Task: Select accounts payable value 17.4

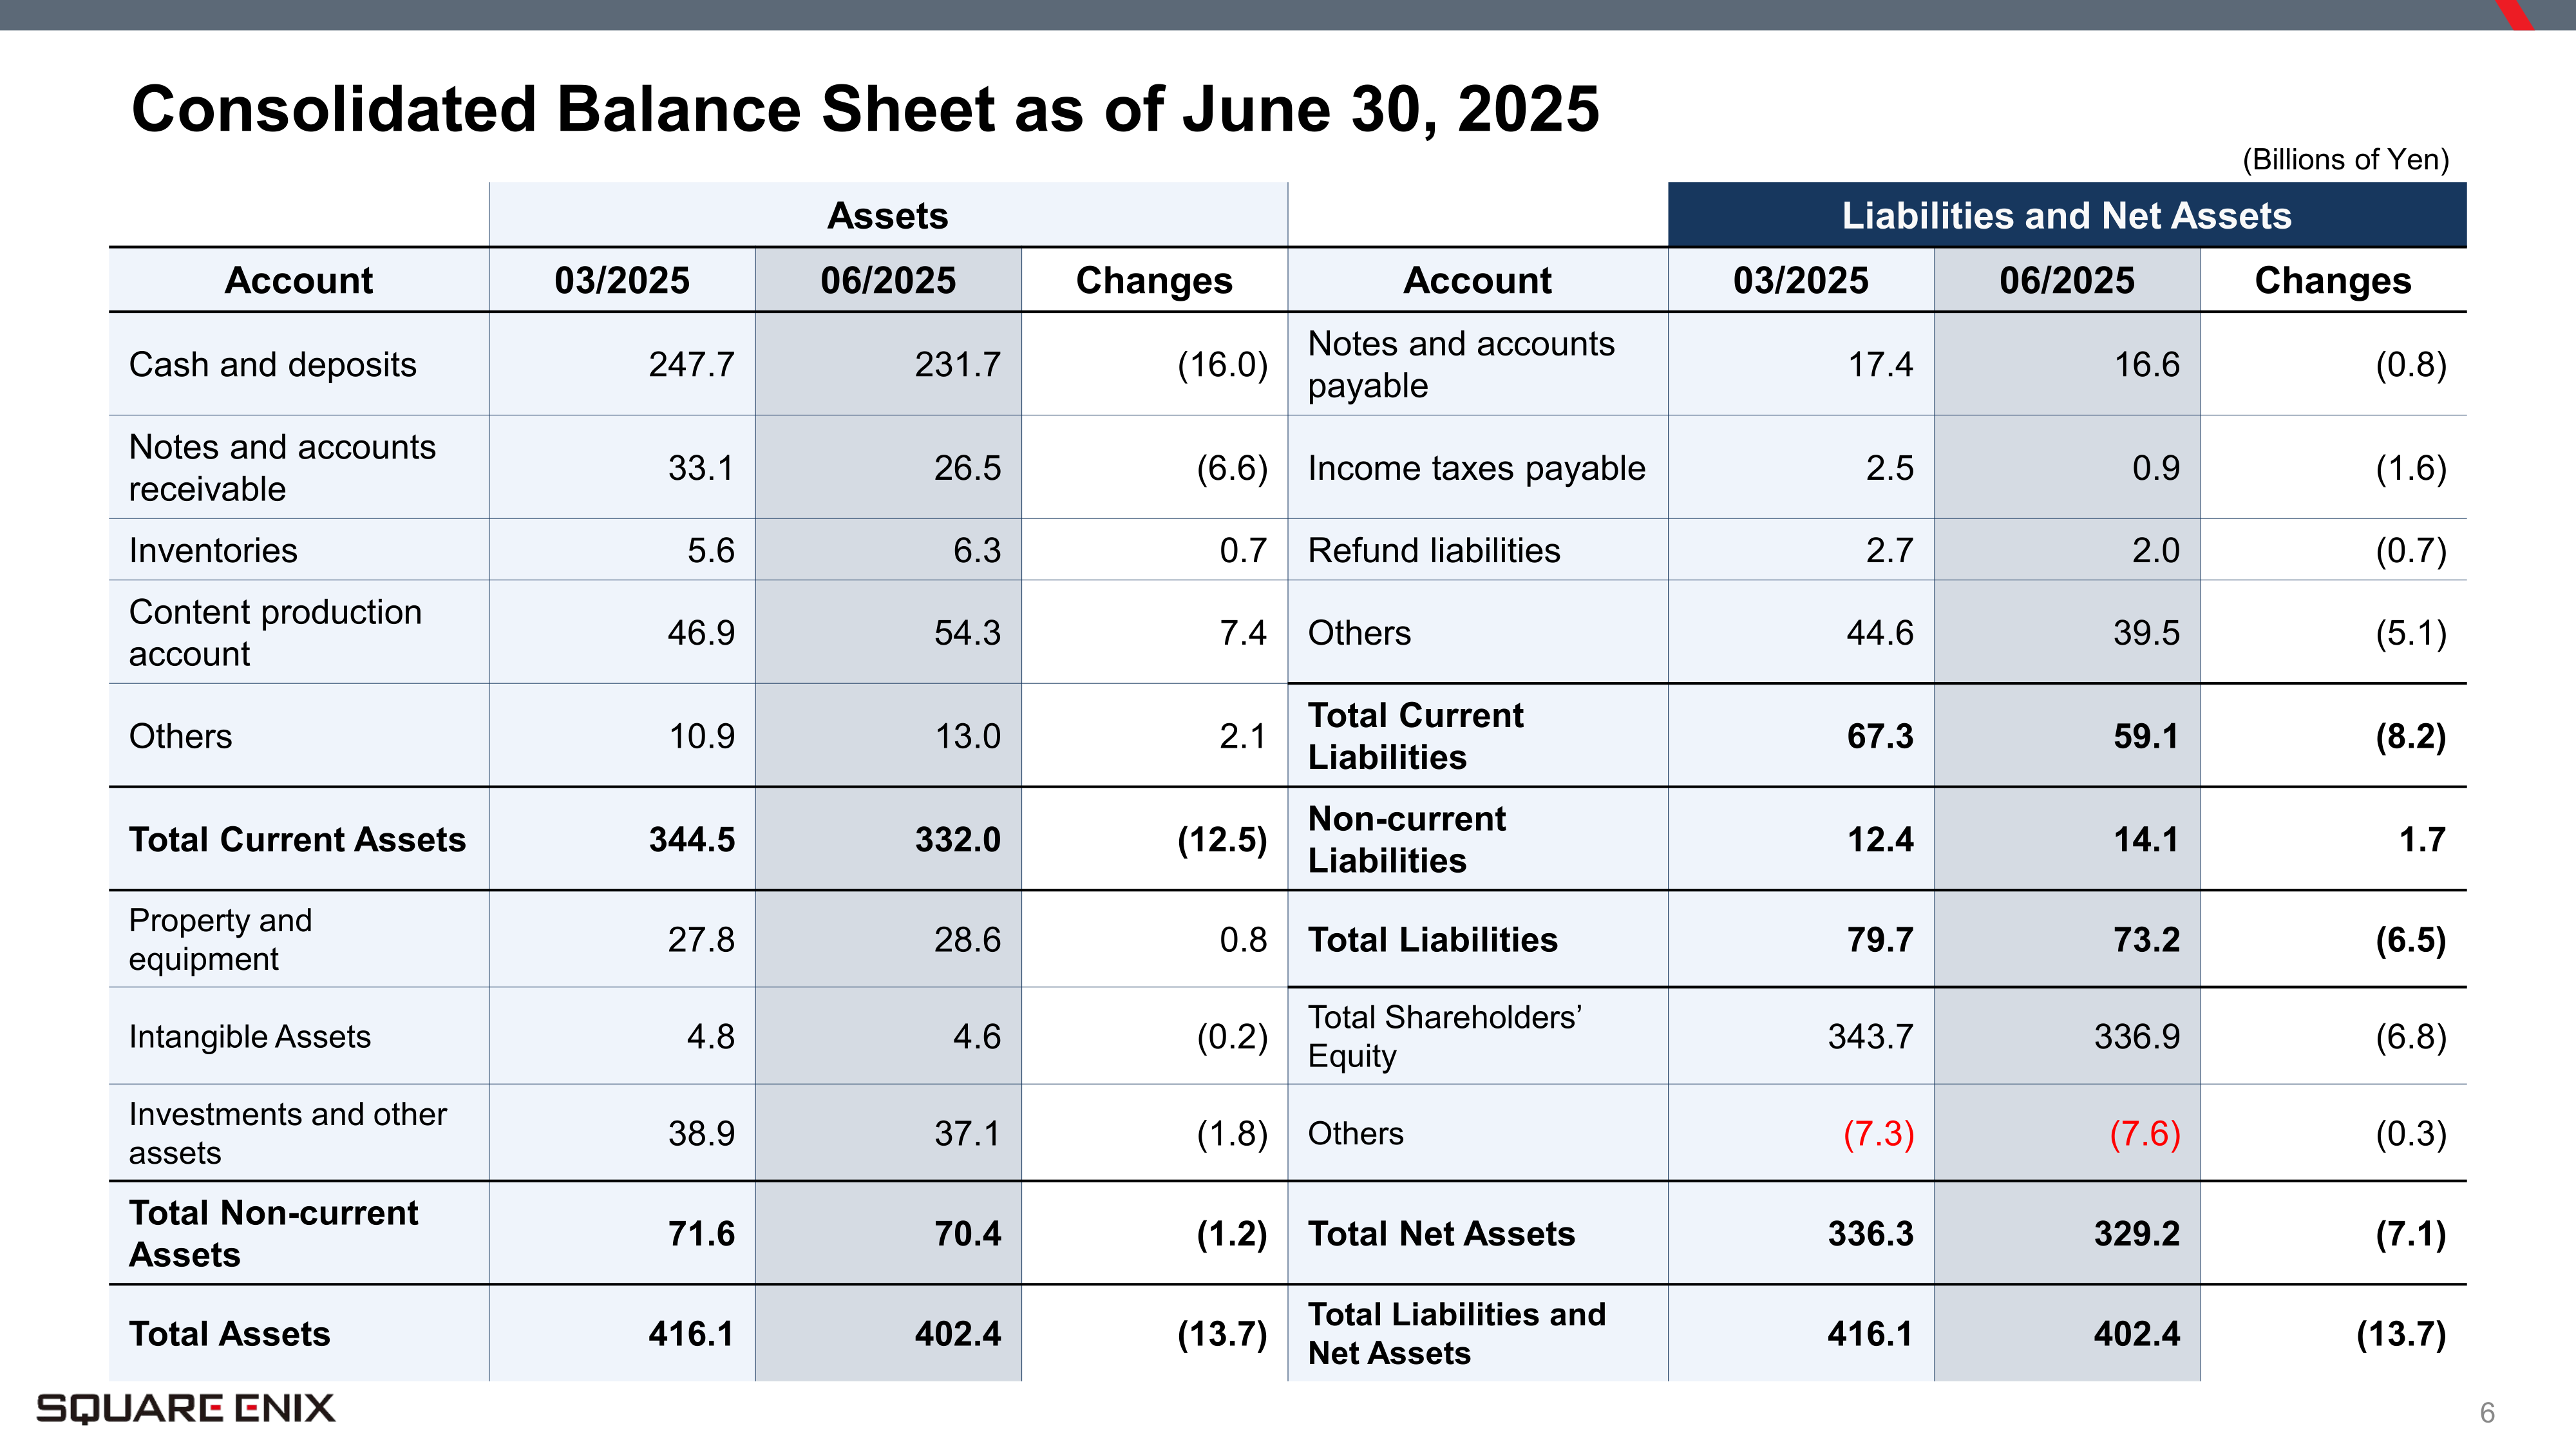Action: click(1880, 364)
